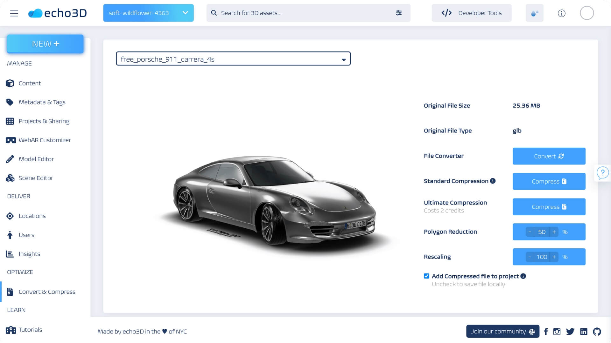
Task: Open the LinkedIn footer icon
Action: [x=584, y=332]
